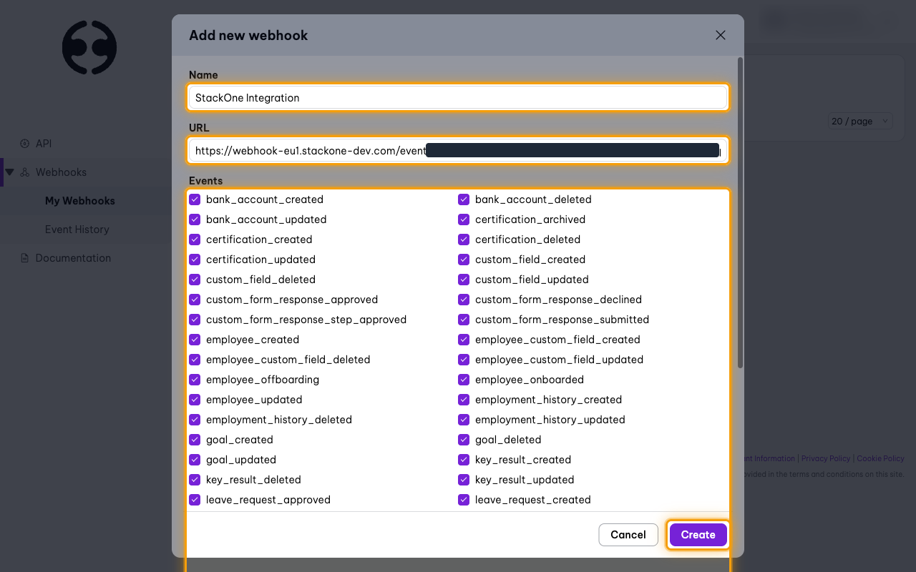Uncheck custom_field_deleted event
916x572 pixels.
[x=195, y=280]
